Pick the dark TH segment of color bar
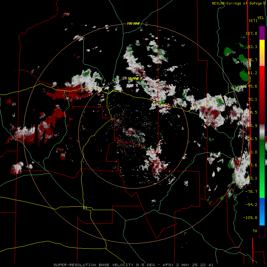The height and width of the screenshot is (267, 267). pos(262,231)
